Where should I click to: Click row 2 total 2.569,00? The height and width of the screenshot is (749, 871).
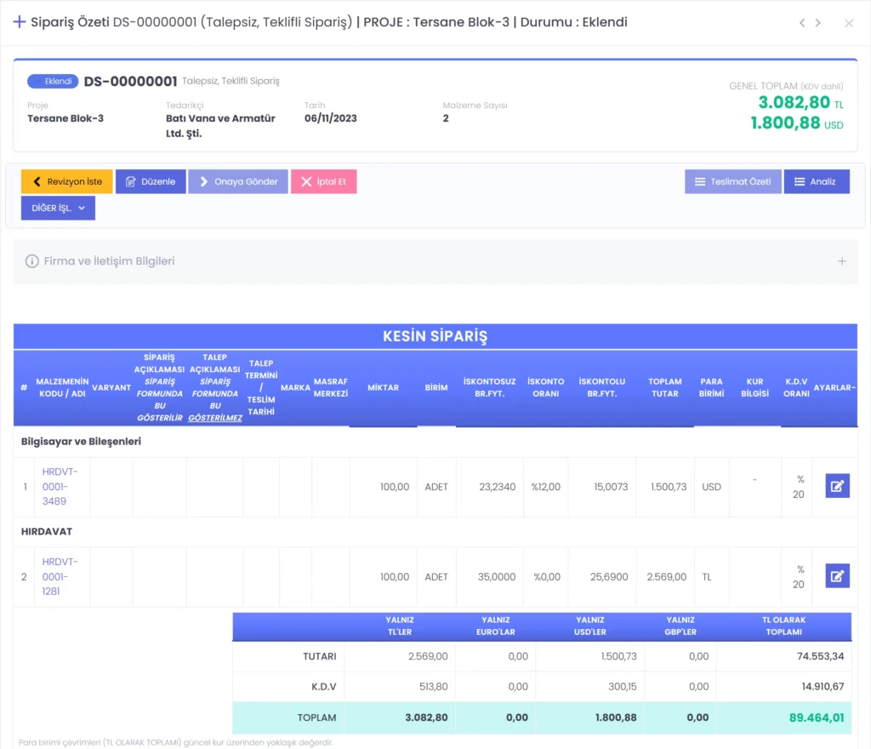coord(666,577)
